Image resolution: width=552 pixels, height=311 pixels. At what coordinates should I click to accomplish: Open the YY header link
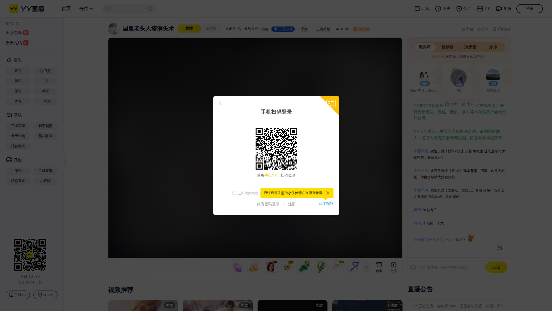(484, 9)
